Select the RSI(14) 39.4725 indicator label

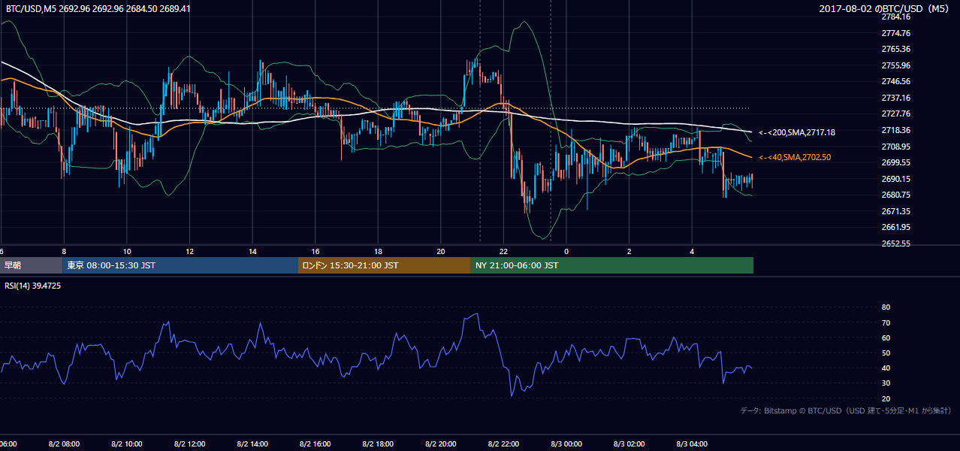[x=33, y=286]
